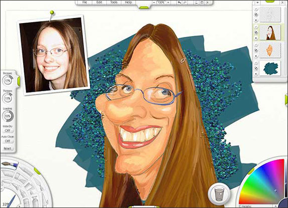The width and height of the screenshot is (288, 208).
Task: Toggle visibility of the face layer
Action: click(256, 45)
